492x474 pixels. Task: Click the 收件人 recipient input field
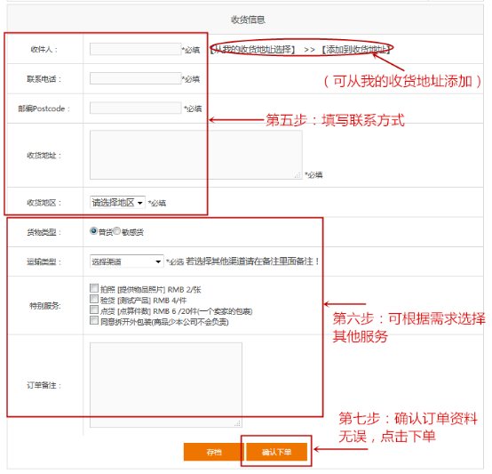(x=136, y=49)
